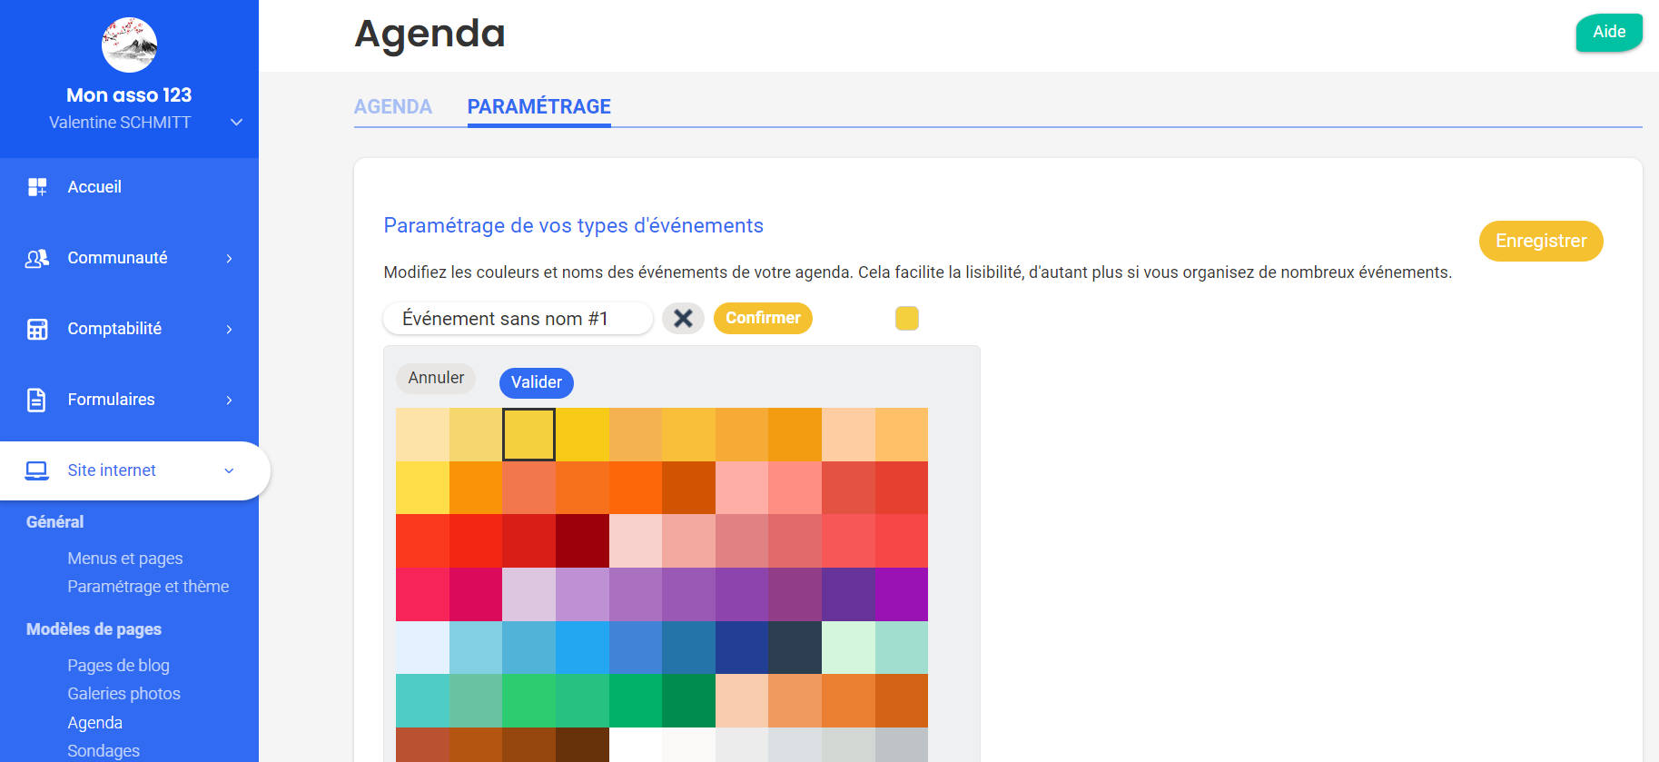Screen dimensions: 1659x762
Task: Click the Communauté people icon
Action: coord(37,259)
